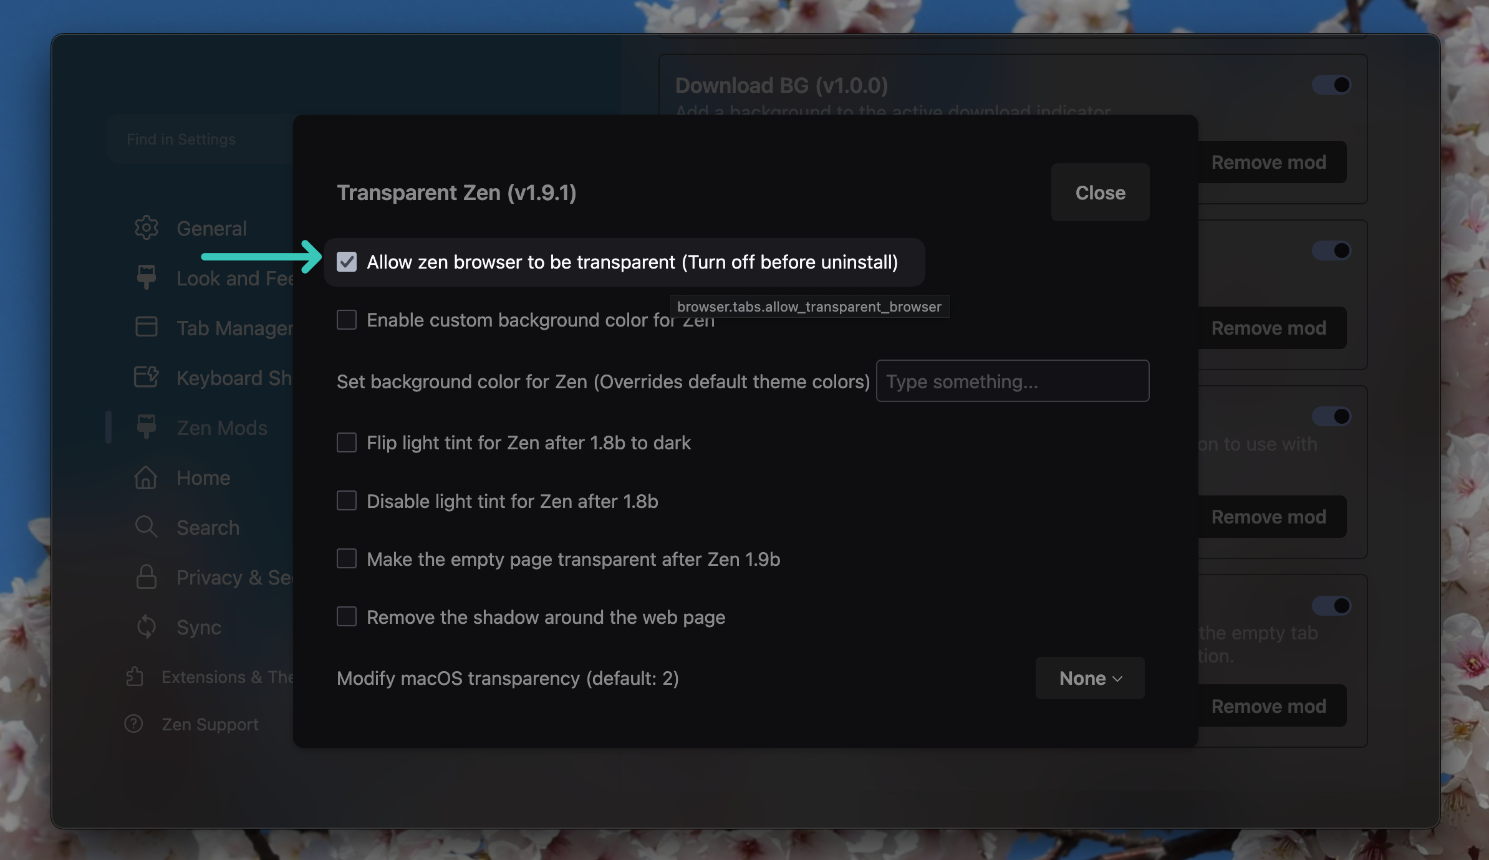The width and height of the screenshot is (1489, 860).
Task: Click Remove mod under Download BG
Action: click(x=1268, y=162)
